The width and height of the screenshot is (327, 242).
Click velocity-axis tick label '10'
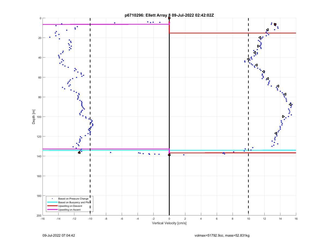pos(248,219)
